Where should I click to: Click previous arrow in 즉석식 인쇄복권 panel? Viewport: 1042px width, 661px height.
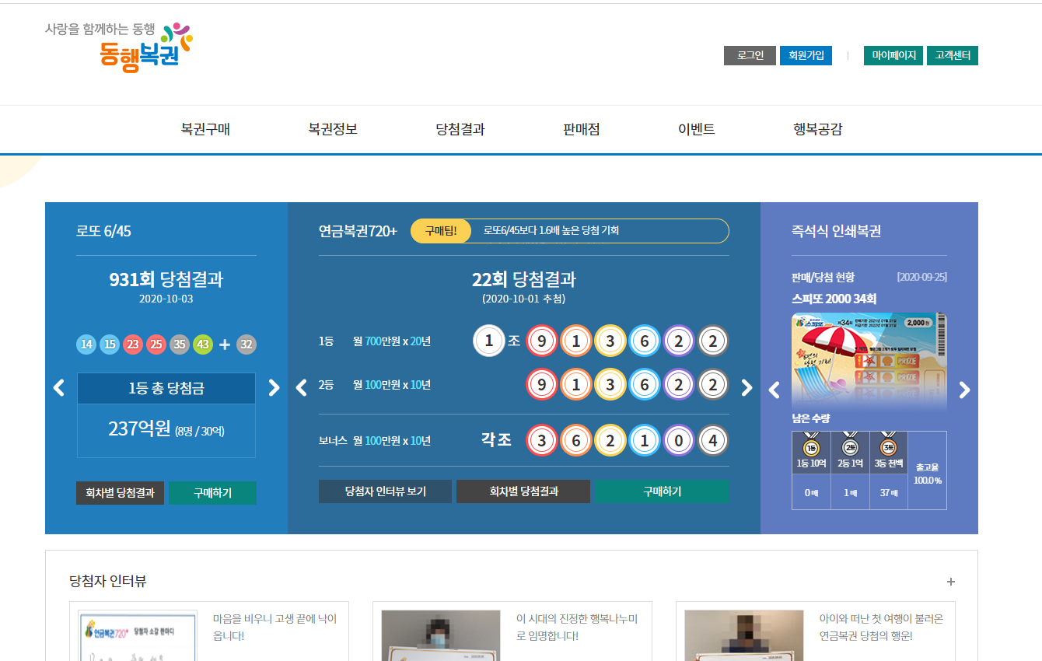pyautogui.click(x=774, y=390)
